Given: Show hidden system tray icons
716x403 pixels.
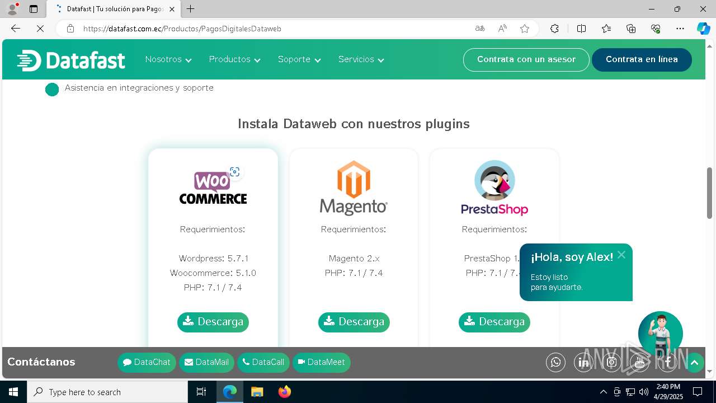Looking at the screenshot, I should [603, 392].
